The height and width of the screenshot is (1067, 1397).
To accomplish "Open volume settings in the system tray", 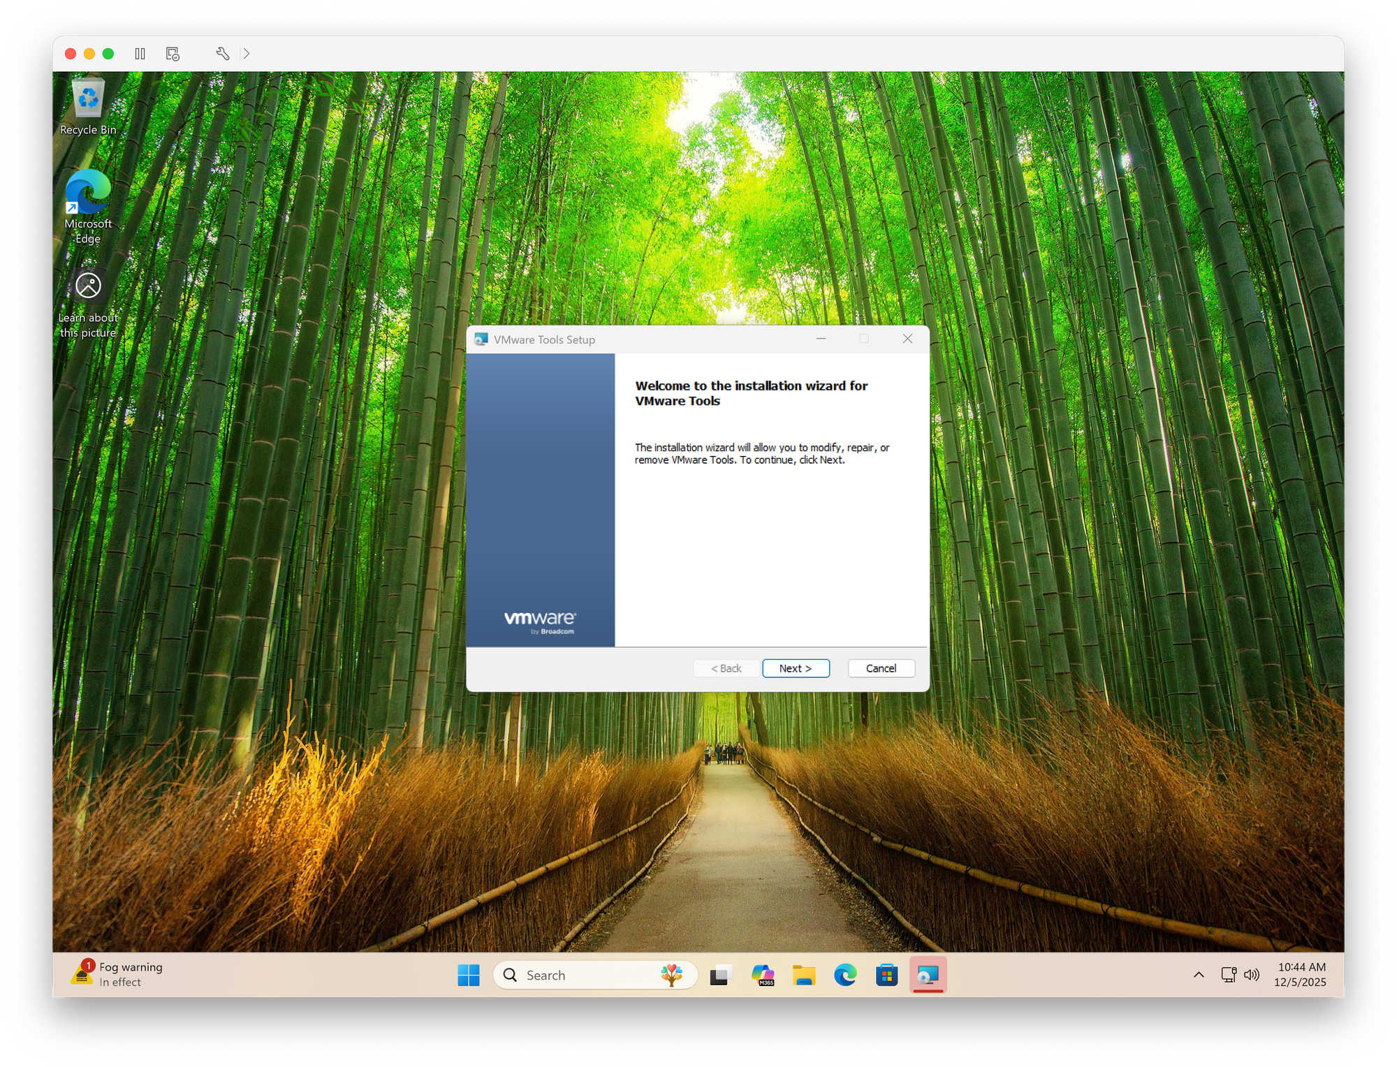I will (1252, 975).
